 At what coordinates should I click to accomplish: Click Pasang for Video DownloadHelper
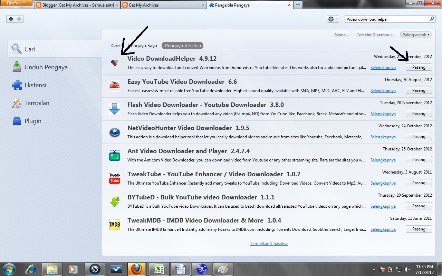coord(419,67)
